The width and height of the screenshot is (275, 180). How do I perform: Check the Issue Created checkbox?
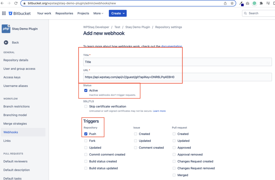(x=136, y=134)
